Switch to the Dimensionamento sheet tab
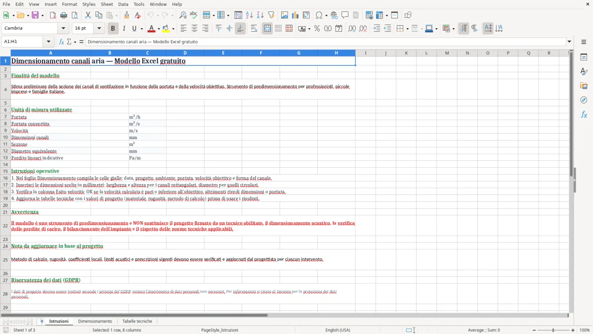Image resolution: width=593 pixels, height=334 pixels. [95, 321]
